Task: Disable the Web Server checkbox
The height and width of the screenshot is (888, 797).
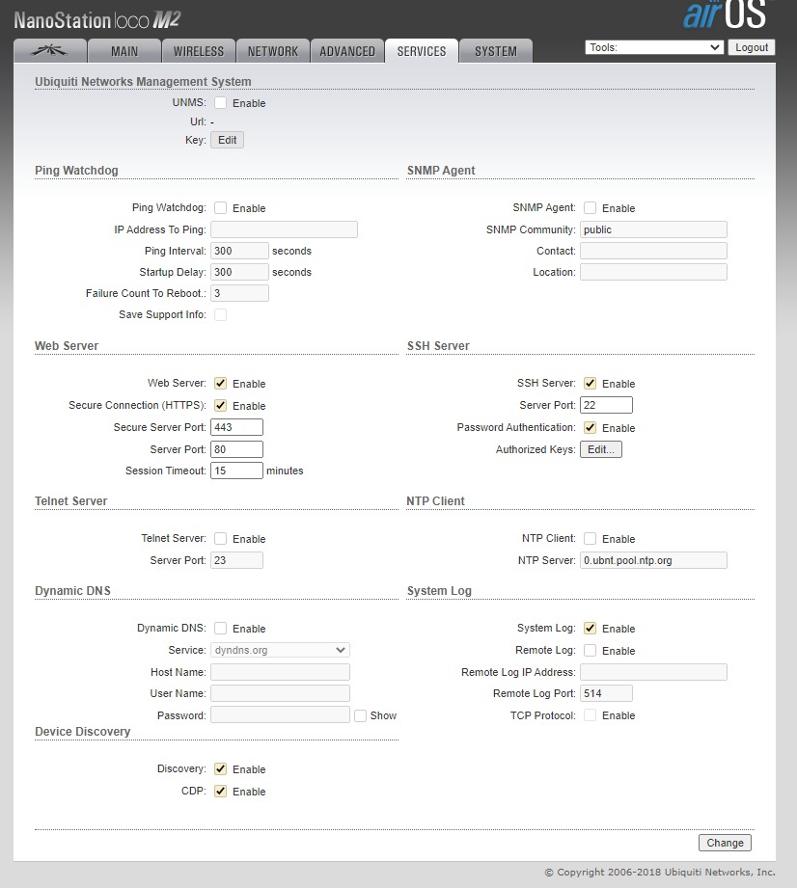Action: 221,384
